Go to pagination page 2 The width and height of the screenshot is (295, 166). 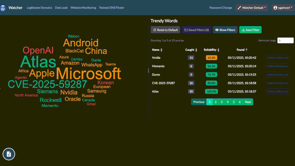coord(216,102)
